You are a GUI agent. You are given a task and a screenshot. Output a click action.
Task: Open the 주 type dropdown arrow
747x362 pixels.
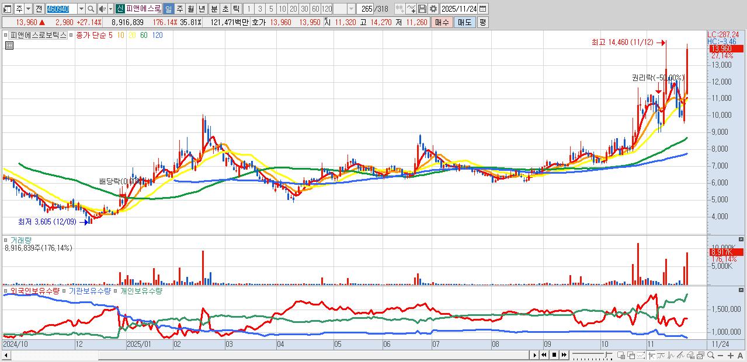27,9
